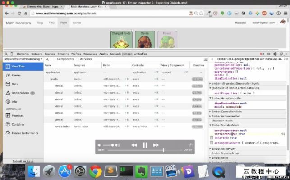
Task: Open the FAQ link in site navbar
Action: point(51,22)
